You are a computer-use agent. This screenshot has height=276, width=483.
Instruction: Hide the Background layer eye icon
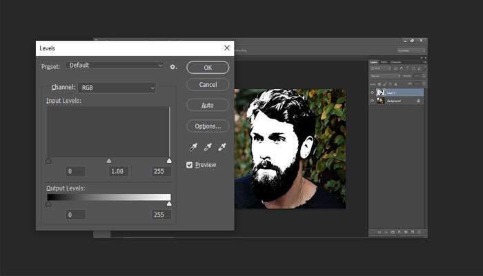[x=373, y=101]
